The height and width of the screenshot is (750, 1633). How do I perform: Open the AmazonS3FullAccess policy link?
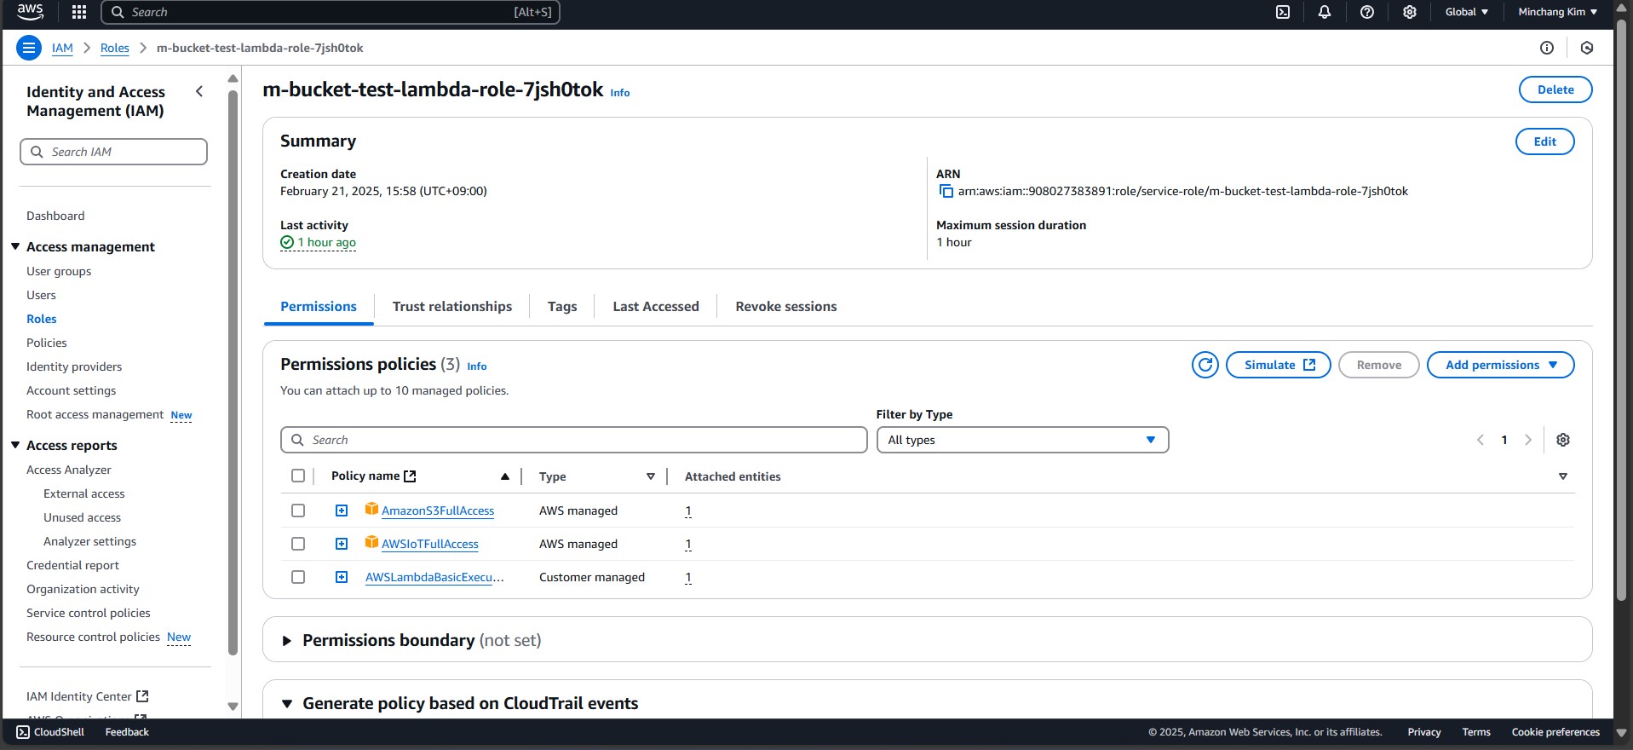(x=438, y=511)
